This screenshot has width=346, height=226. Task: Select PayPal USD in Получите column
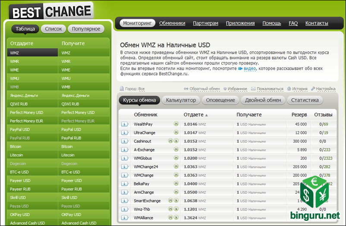[x=84, y=129]
